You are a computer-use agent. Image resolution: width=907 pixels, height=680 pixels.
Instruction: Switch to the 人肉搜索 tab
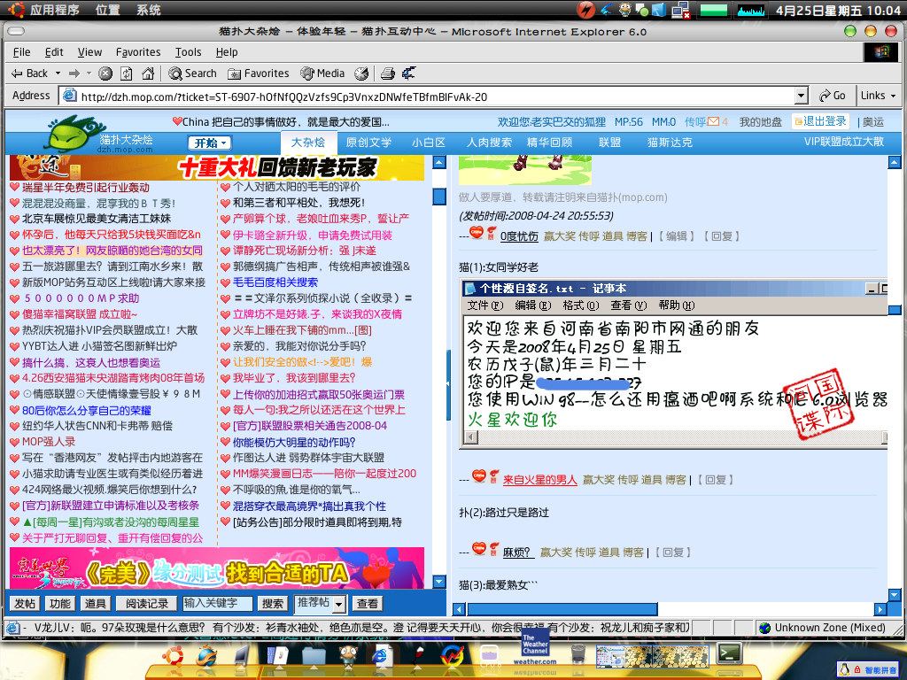click(x=489, y=143)
